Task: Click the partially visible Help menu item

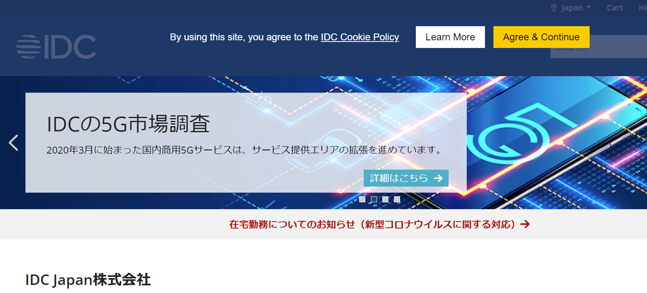Action: pyautogui.click(x=642, y=8)
